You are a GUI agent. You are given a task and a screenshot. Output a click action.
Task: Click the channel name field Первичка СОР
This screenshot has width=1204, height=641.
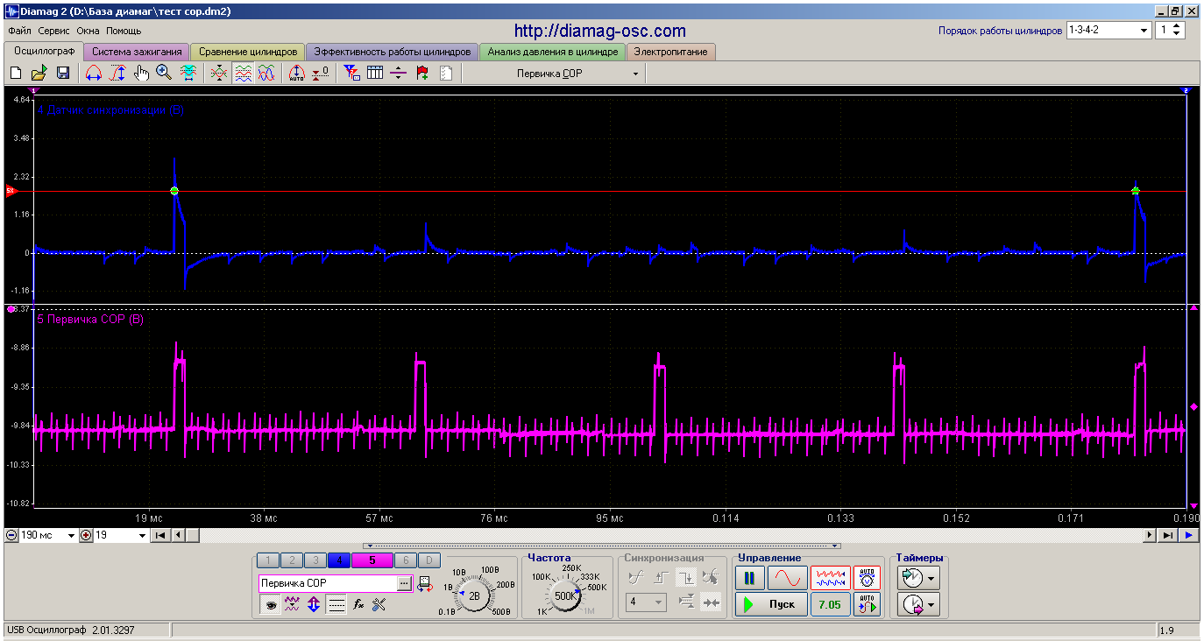pos(328,583)
